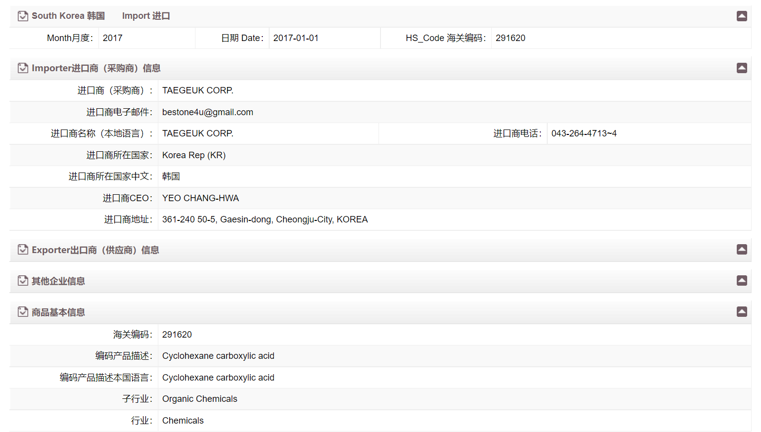Click the email bestone4u@gmail.com
Viewport: 761px width, 432px height.
pyautogui.click(x=208, y=112)
